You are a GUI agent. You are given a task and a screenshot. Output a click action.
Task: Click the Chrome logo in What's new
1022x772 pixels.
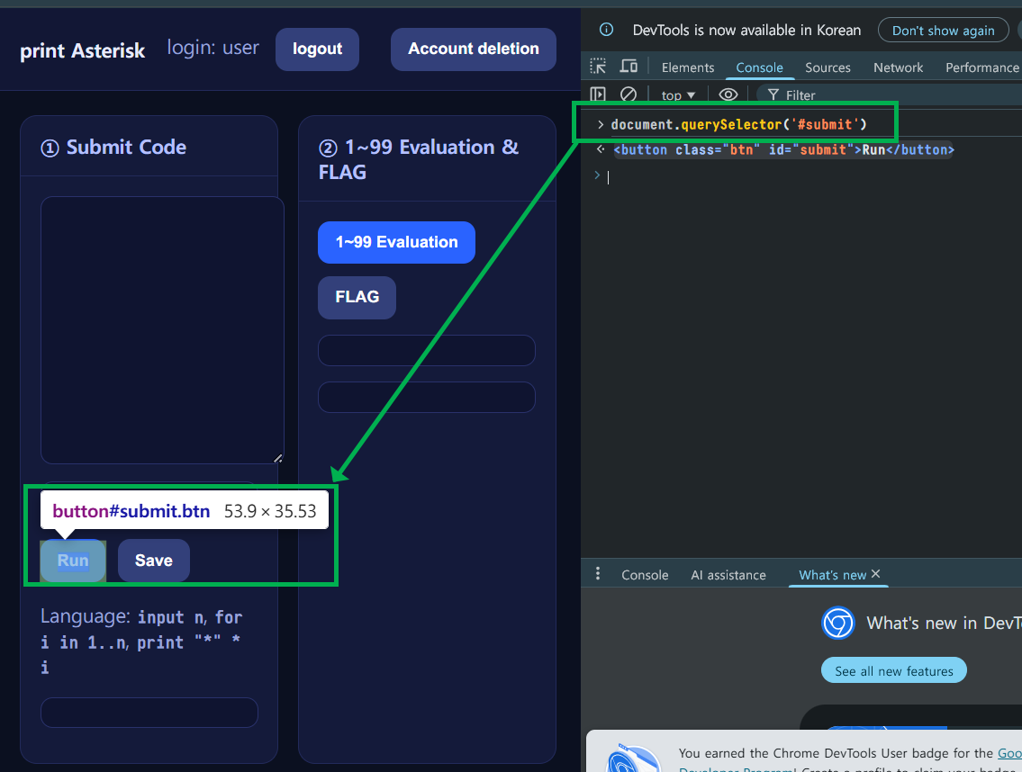tap(838, 623)
